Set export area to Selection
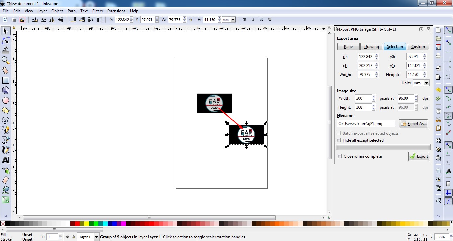The width and height of the screenshot is (453, 241). [395, 47]
